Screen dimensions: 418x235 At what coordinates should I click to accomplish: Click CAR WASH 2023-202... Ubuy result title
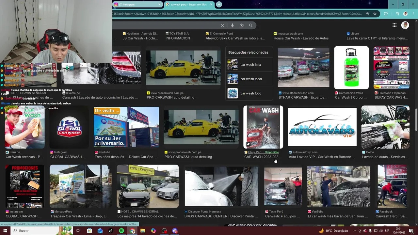[262, 157]
